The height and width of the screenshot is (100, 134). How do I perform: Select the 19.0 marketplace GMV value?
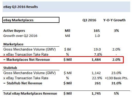97,49
